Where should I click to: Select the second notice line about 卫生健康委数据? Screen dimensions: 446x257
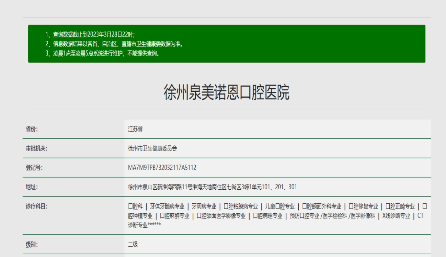(114, 44)
